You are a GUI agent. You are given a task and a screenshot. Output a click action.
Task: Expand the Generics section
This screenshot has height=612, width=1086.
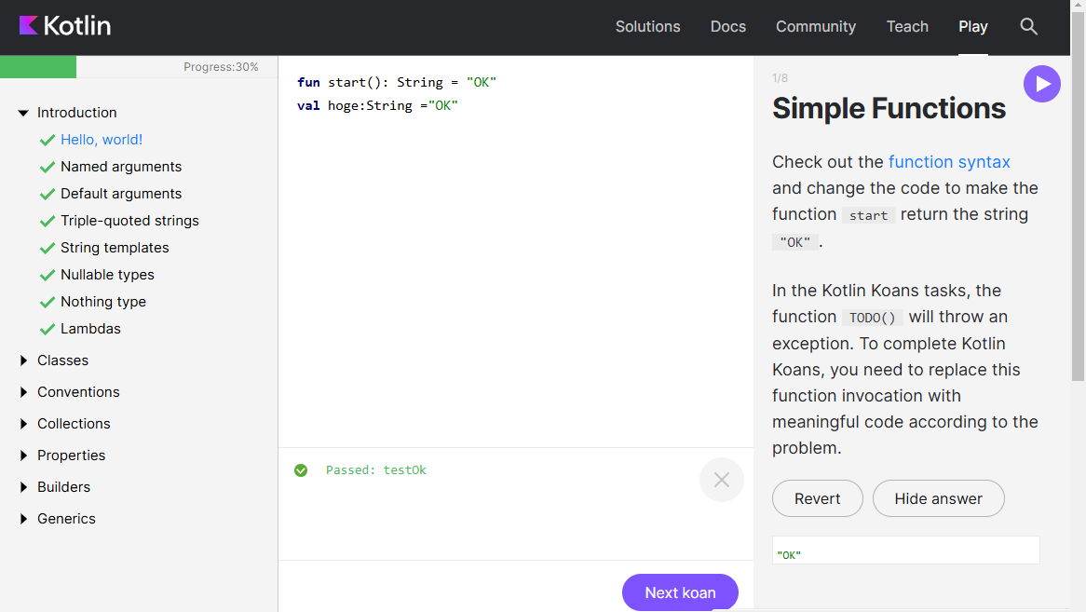[x=23, y=519]
